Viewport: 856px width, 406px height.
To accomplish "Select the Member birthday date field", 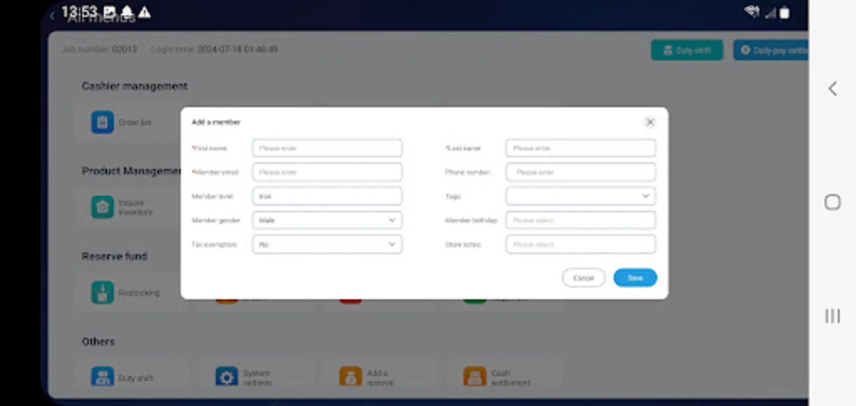I will pyautogui.click(x=580, y=220).
